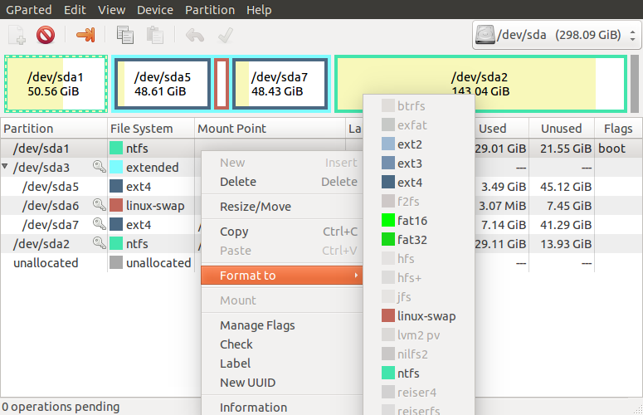Click the key lock icon beside /dev/sda2
This screenshot has height=415, width=643.
coord(100,242)
